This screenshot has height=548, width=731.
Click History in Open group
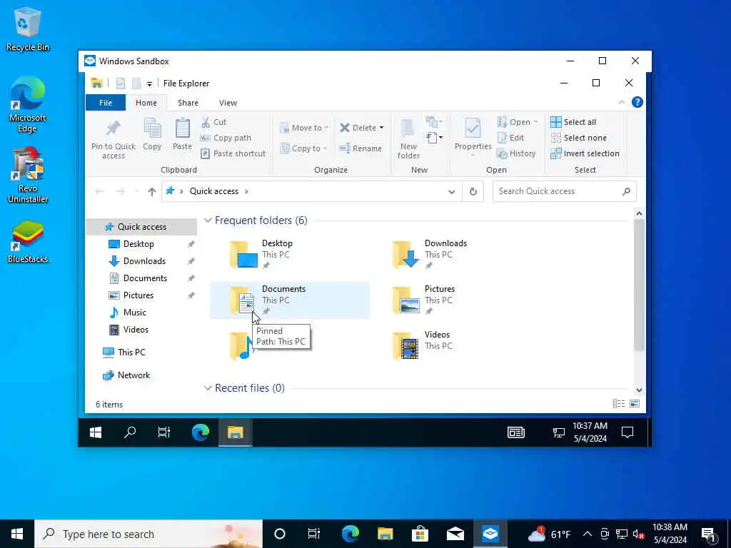click(516, 153)
